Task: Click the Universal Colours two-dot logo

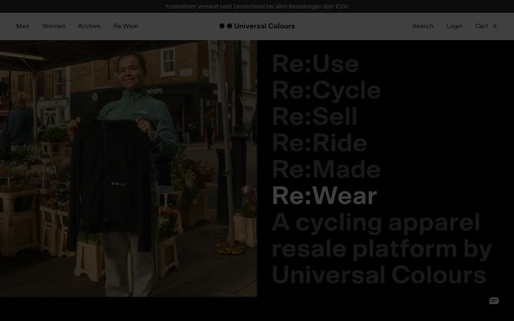Action: [257, 26]
